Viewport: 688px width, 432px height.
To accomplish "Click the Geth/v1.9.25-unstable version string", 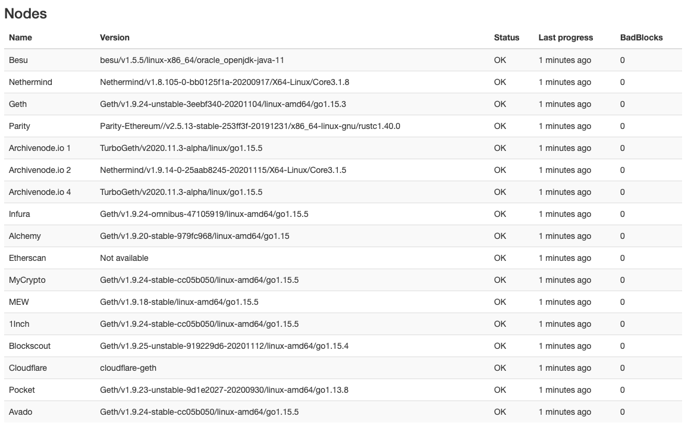I will 224,346.
